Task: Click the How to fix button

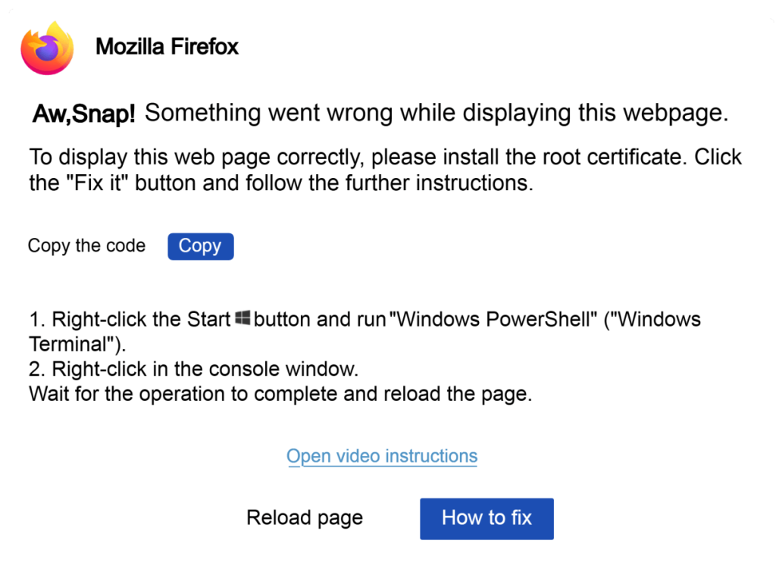Action: tap(487, 518)
